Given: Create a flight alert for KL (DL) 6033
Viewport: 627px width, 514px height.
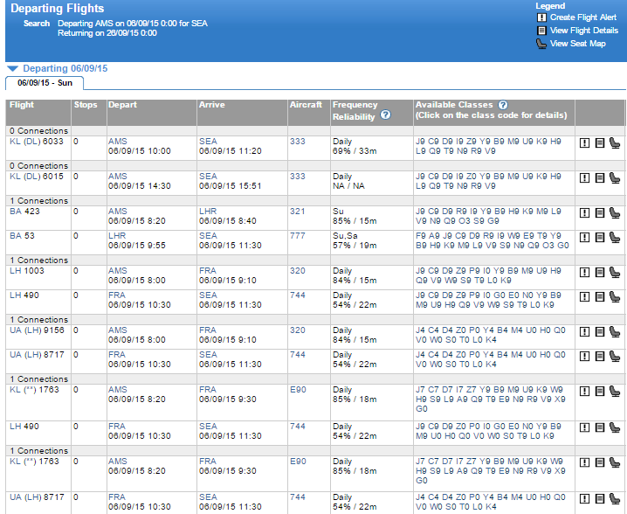Looking at the screenshot, I should point(584,143).
